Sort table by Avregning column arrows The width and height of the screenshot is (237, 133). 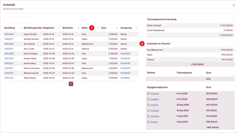point(136,28)
